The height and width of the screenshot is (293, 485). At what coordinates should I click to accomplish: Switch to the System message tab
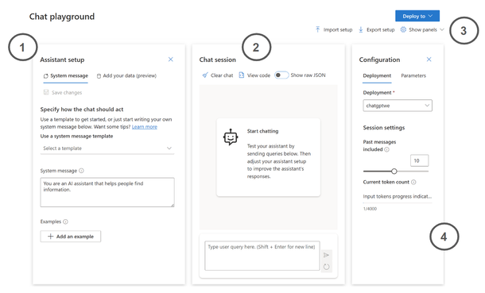65,76
